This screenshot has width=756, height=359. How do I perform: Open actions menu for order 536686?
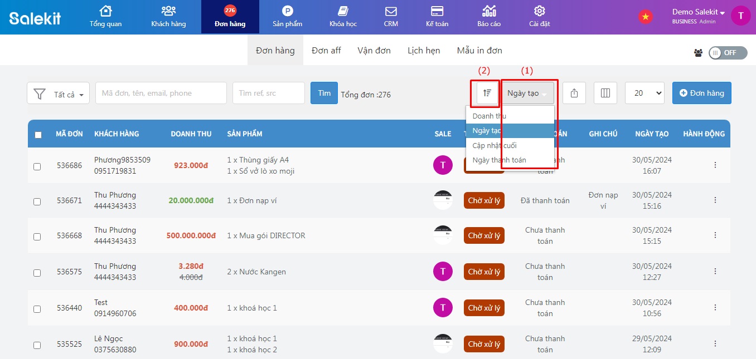click(x=715, y=165)
